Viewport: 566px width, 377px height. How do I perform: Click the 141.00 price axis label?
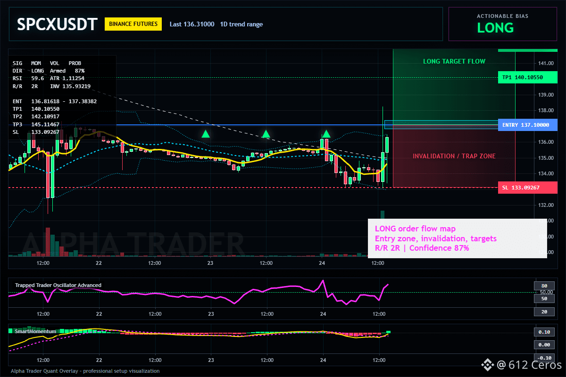[546, 63]
